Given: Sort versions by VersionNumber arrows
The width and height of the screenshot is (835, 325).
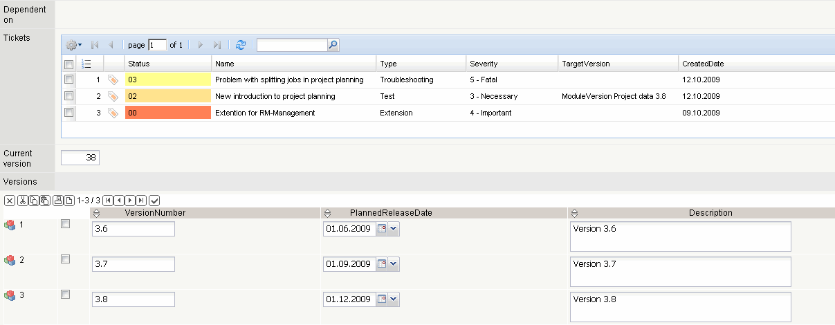Looking at the screenshot, I should [x=97, y=213].
